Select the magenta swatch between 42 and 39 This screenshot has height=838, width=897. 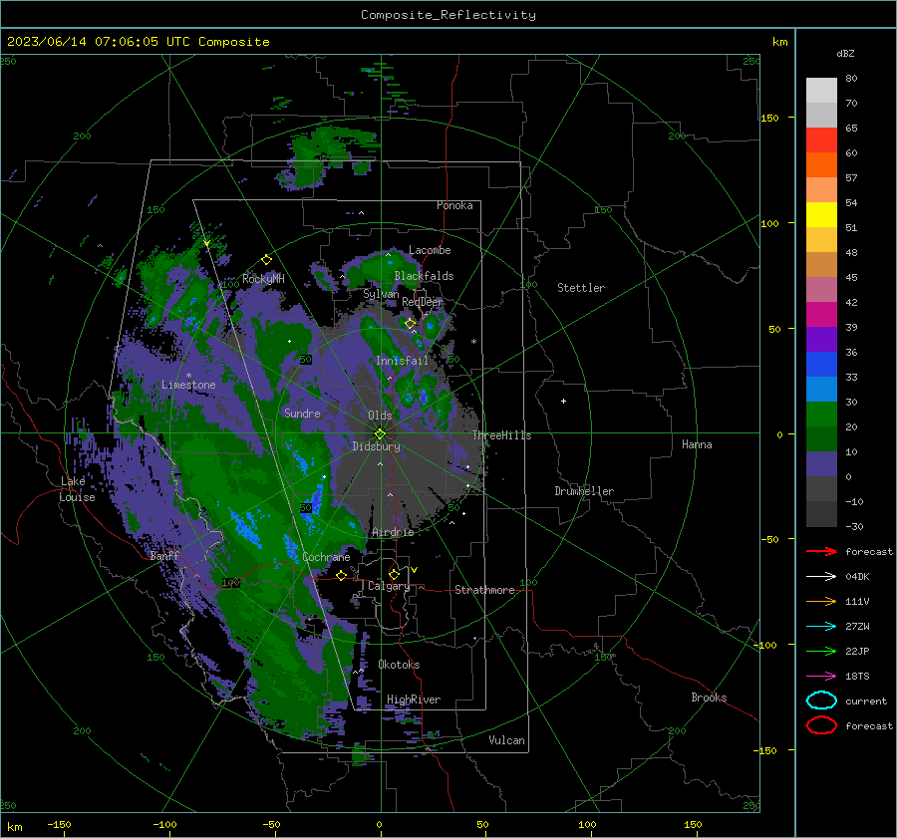point(821,314)
